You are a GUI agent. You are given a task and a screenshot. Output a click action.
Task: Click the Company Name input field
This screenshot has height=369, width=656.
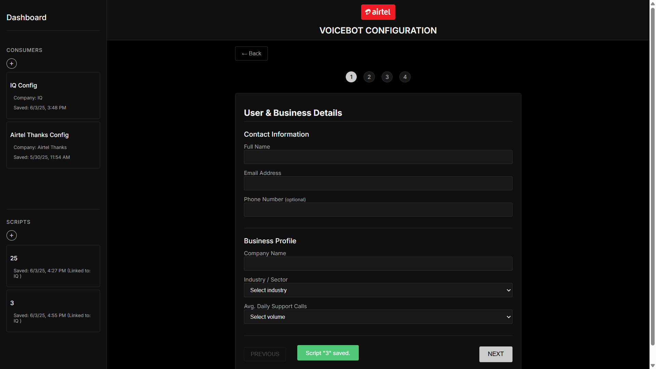(x=378, y=264)
